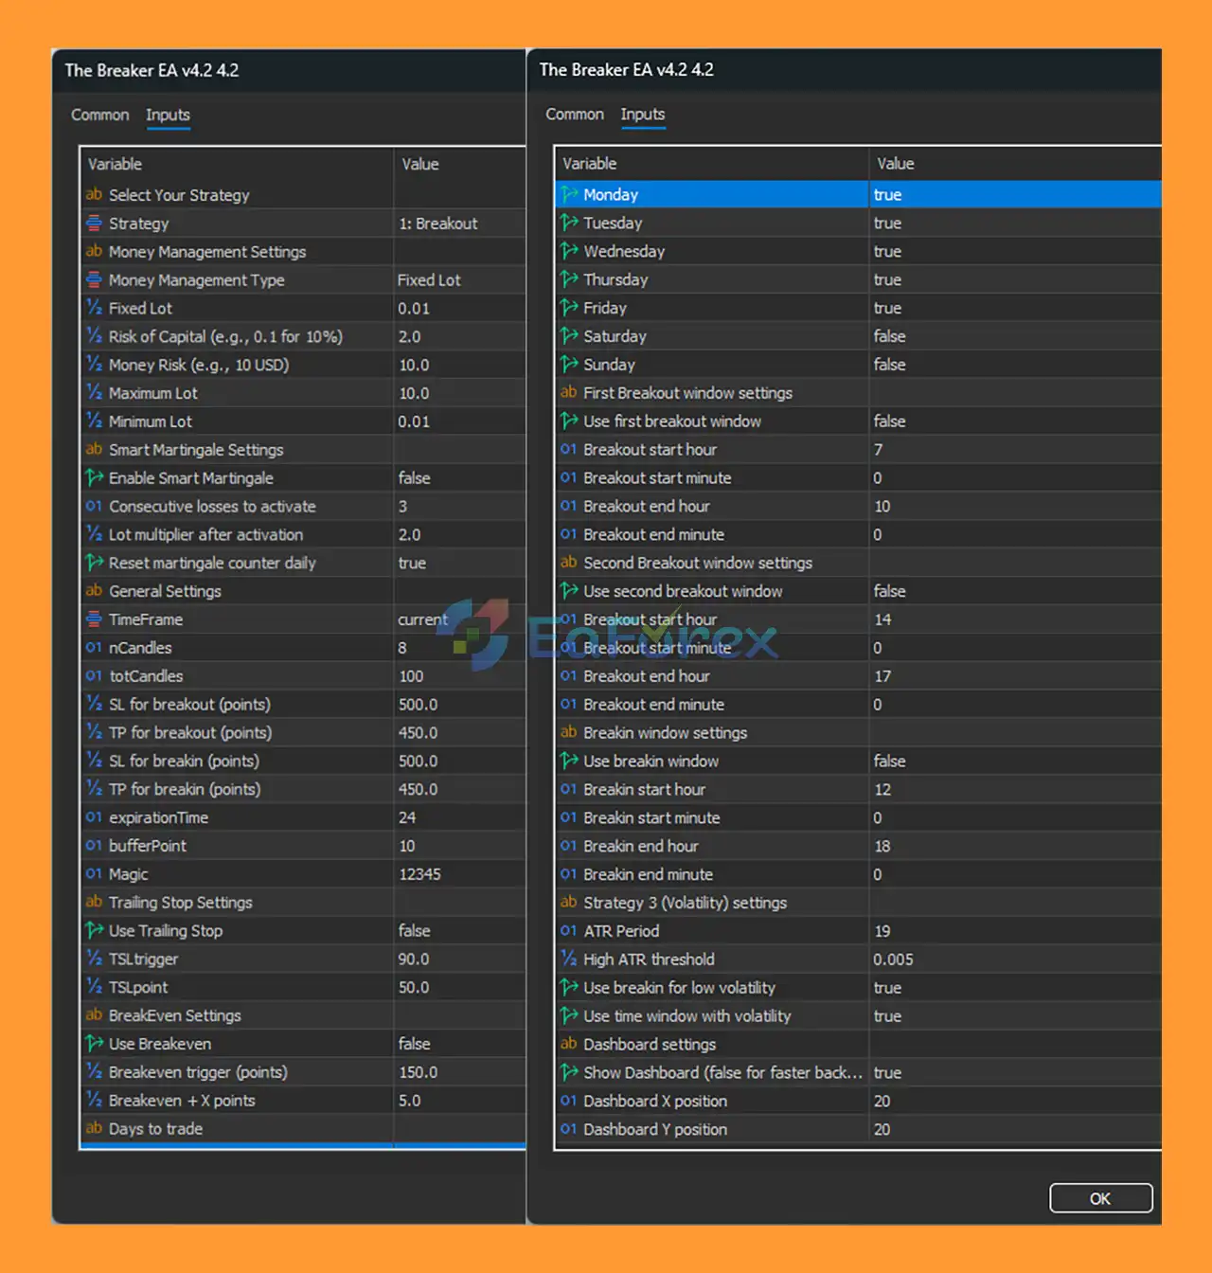Switch to the Common tab in left dialog
Image resolution: width=1212 pixels, height=1273 pixels.
point(99,115)
